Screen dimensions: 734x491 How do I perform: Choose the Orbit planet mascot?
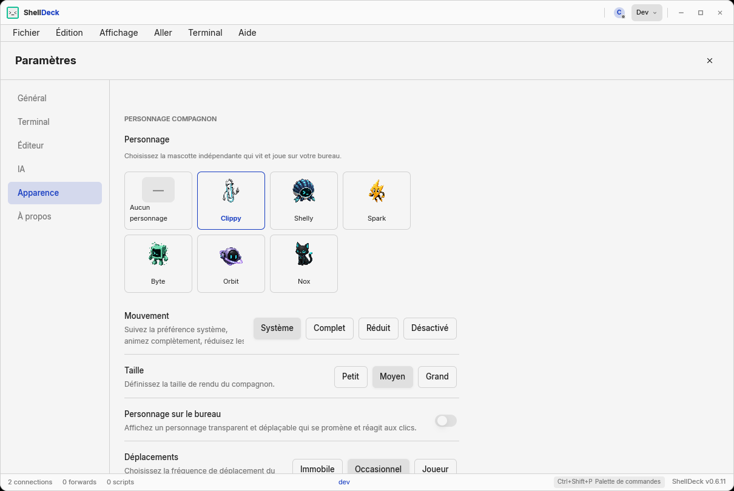tap(231, 264)
